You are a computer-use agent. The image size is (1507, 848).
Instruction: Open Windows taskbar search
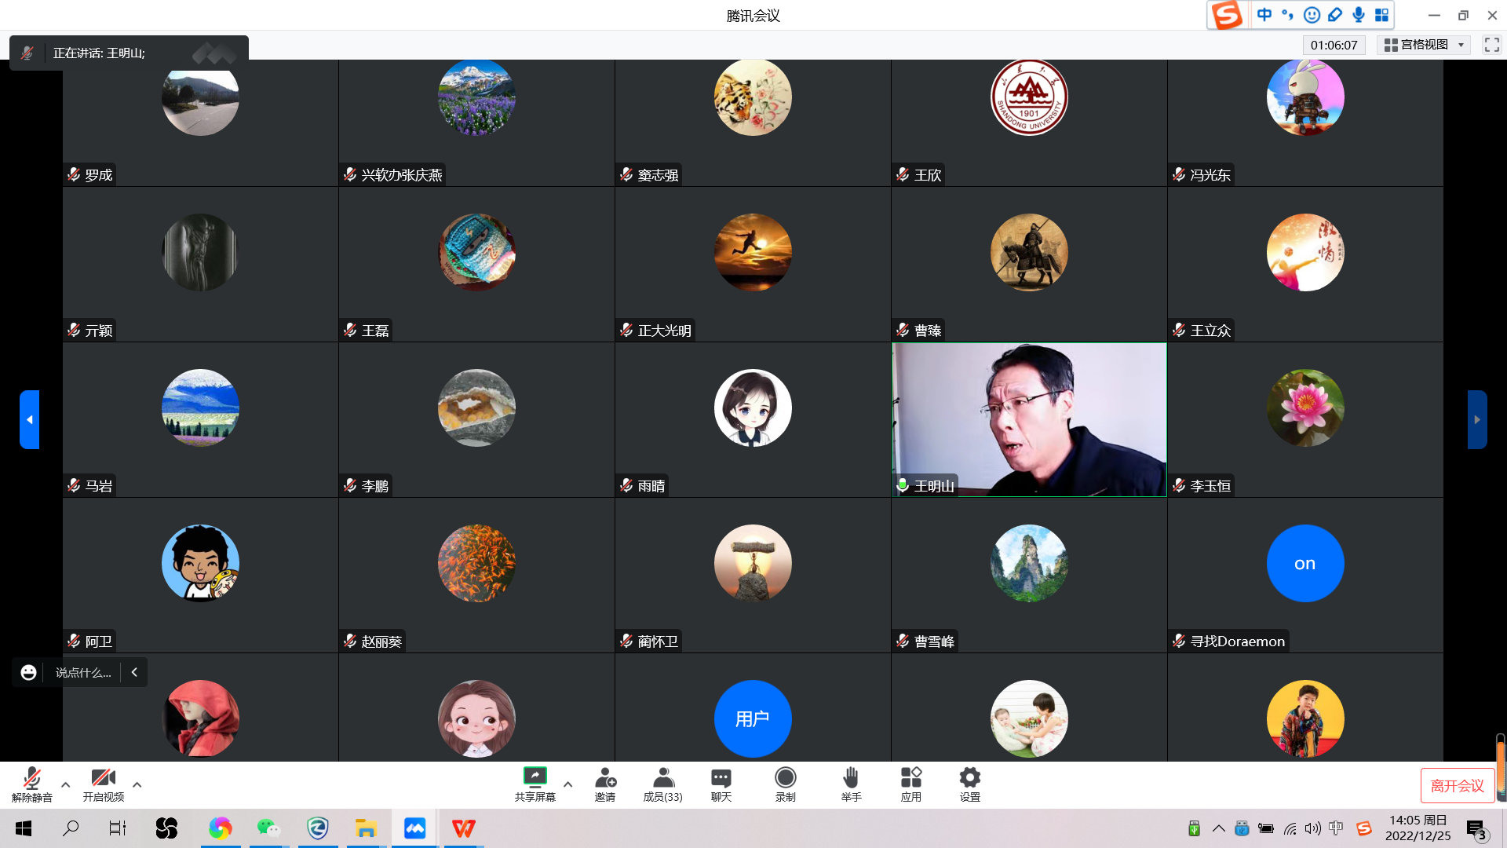[x=71, y=828]
